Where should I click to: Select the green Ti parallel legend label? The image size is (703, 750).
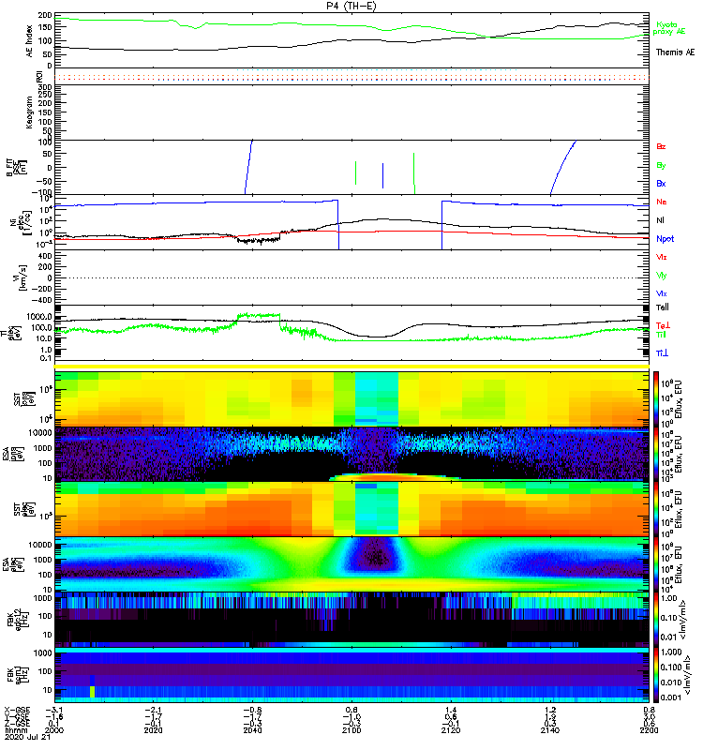click(x=661, y=335)
